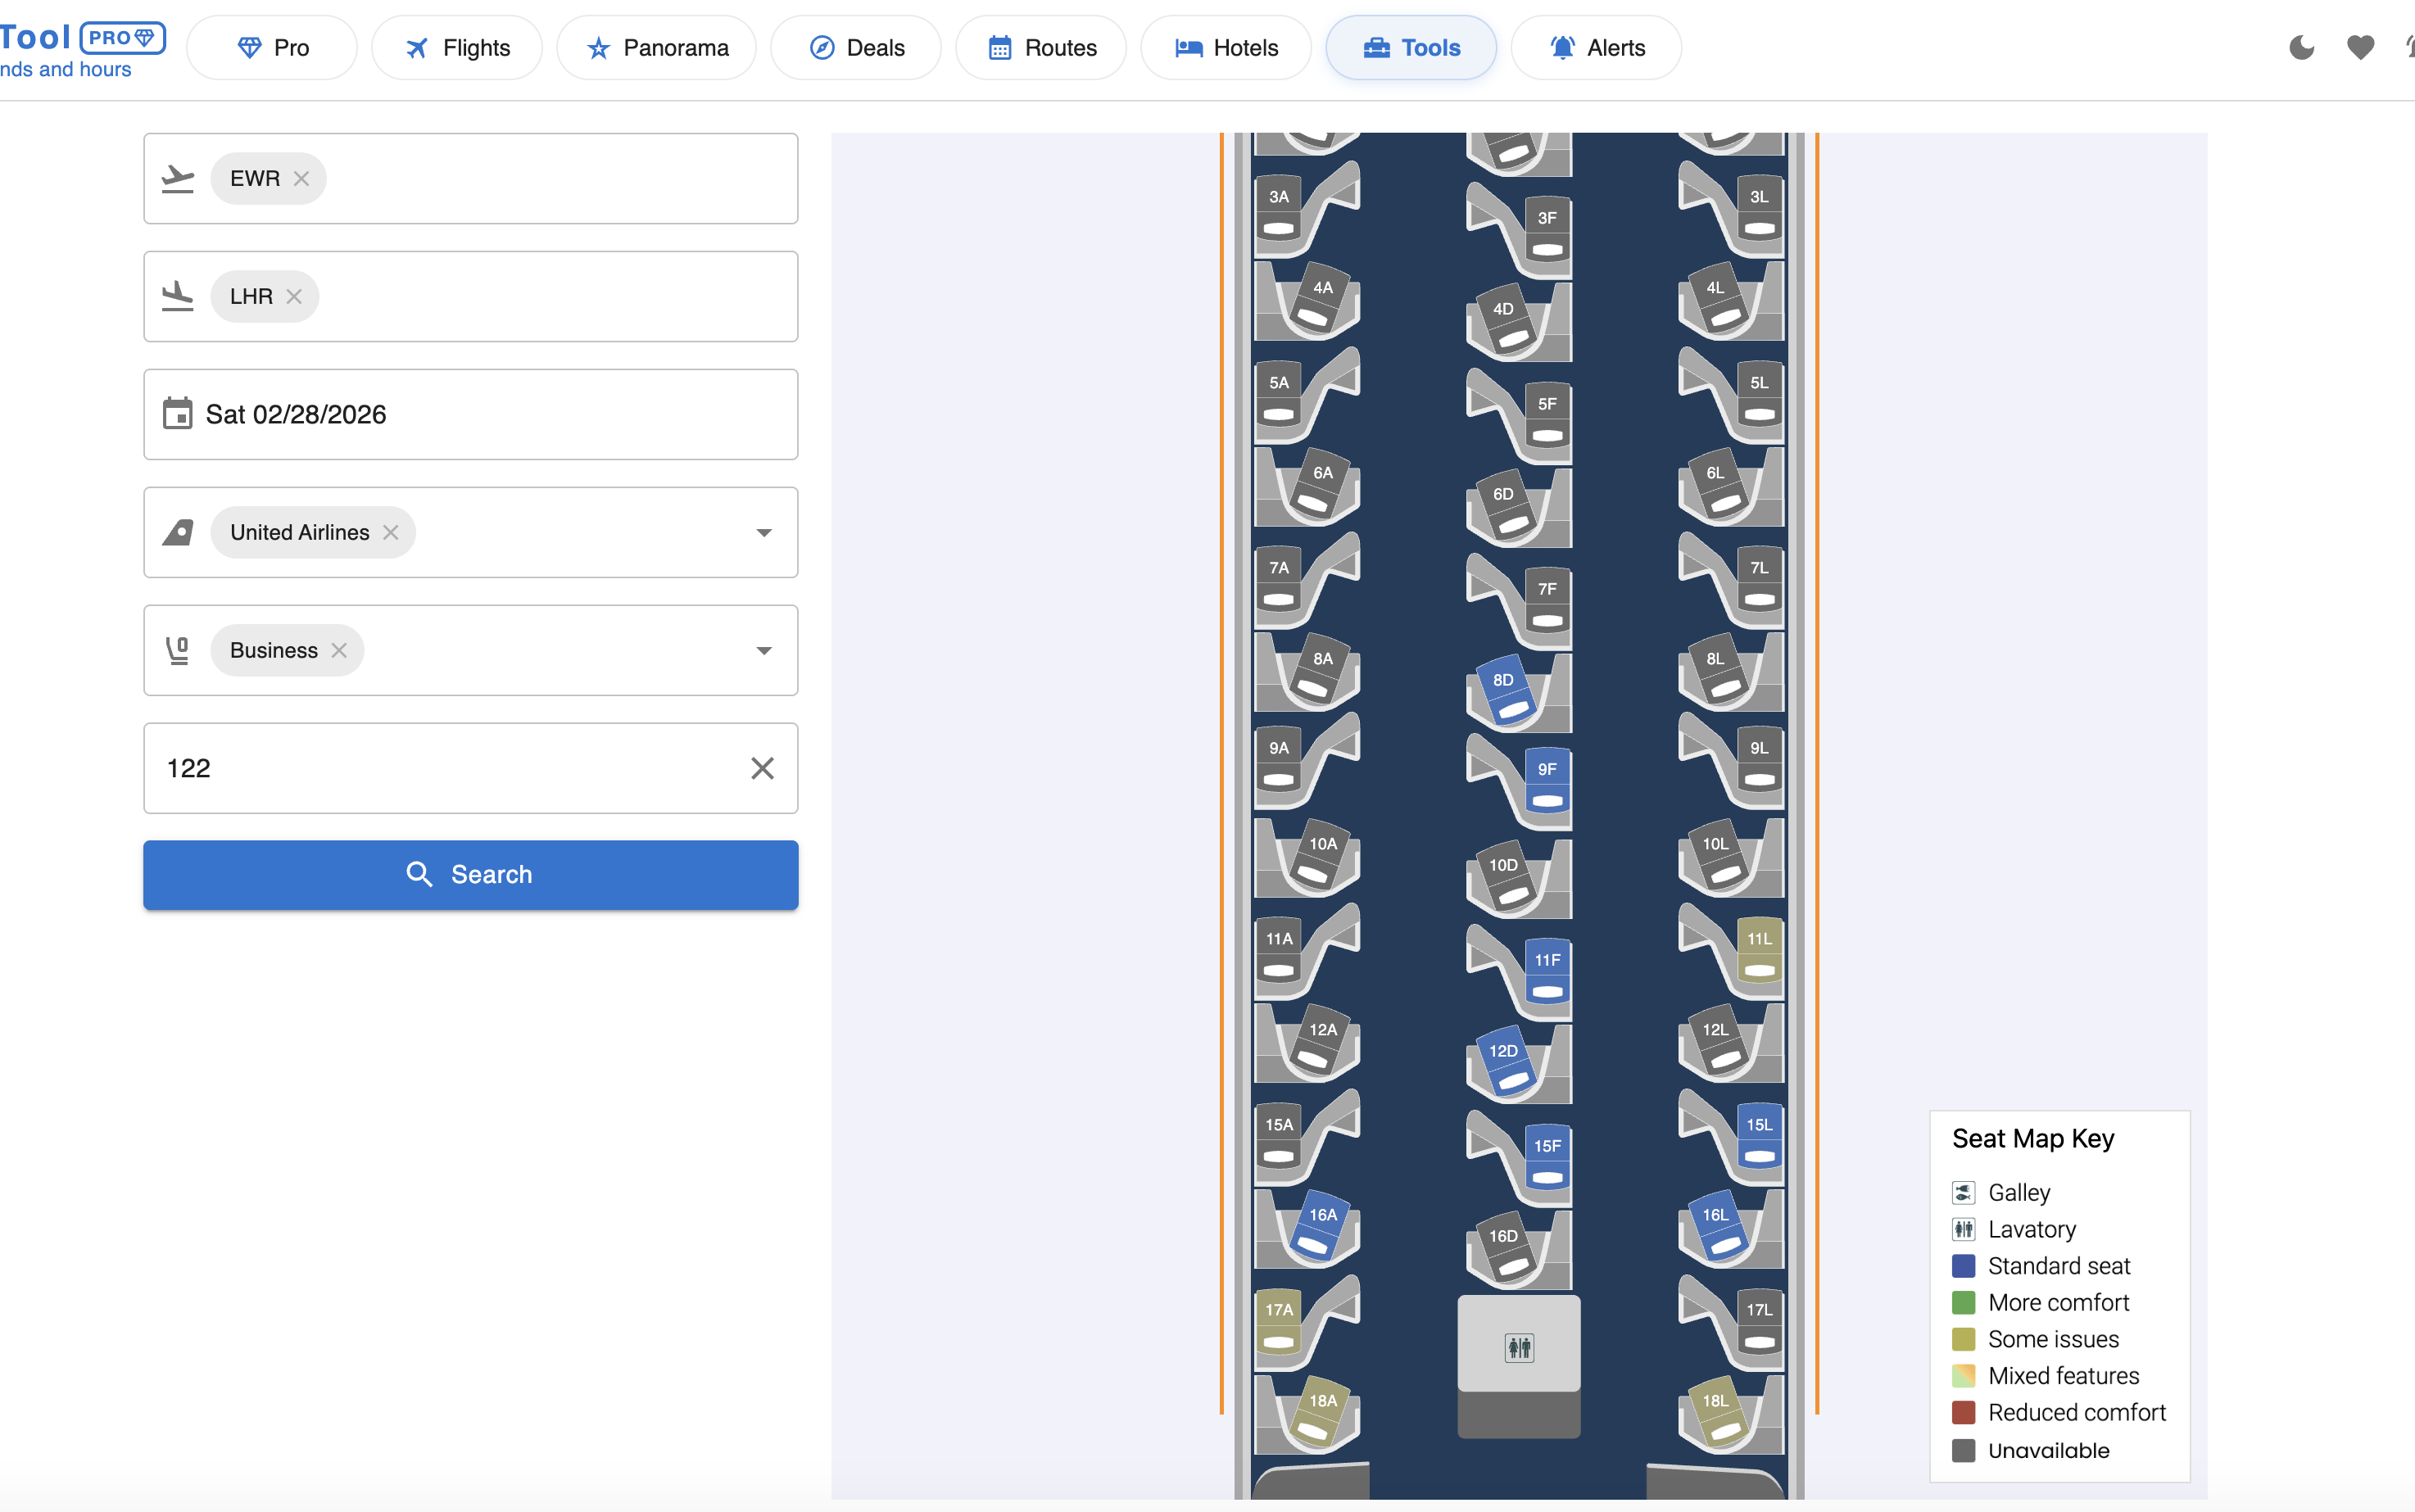Remove the Business cabin chip
Screen dimensions: 2415x1512
(x=339, y=650)
